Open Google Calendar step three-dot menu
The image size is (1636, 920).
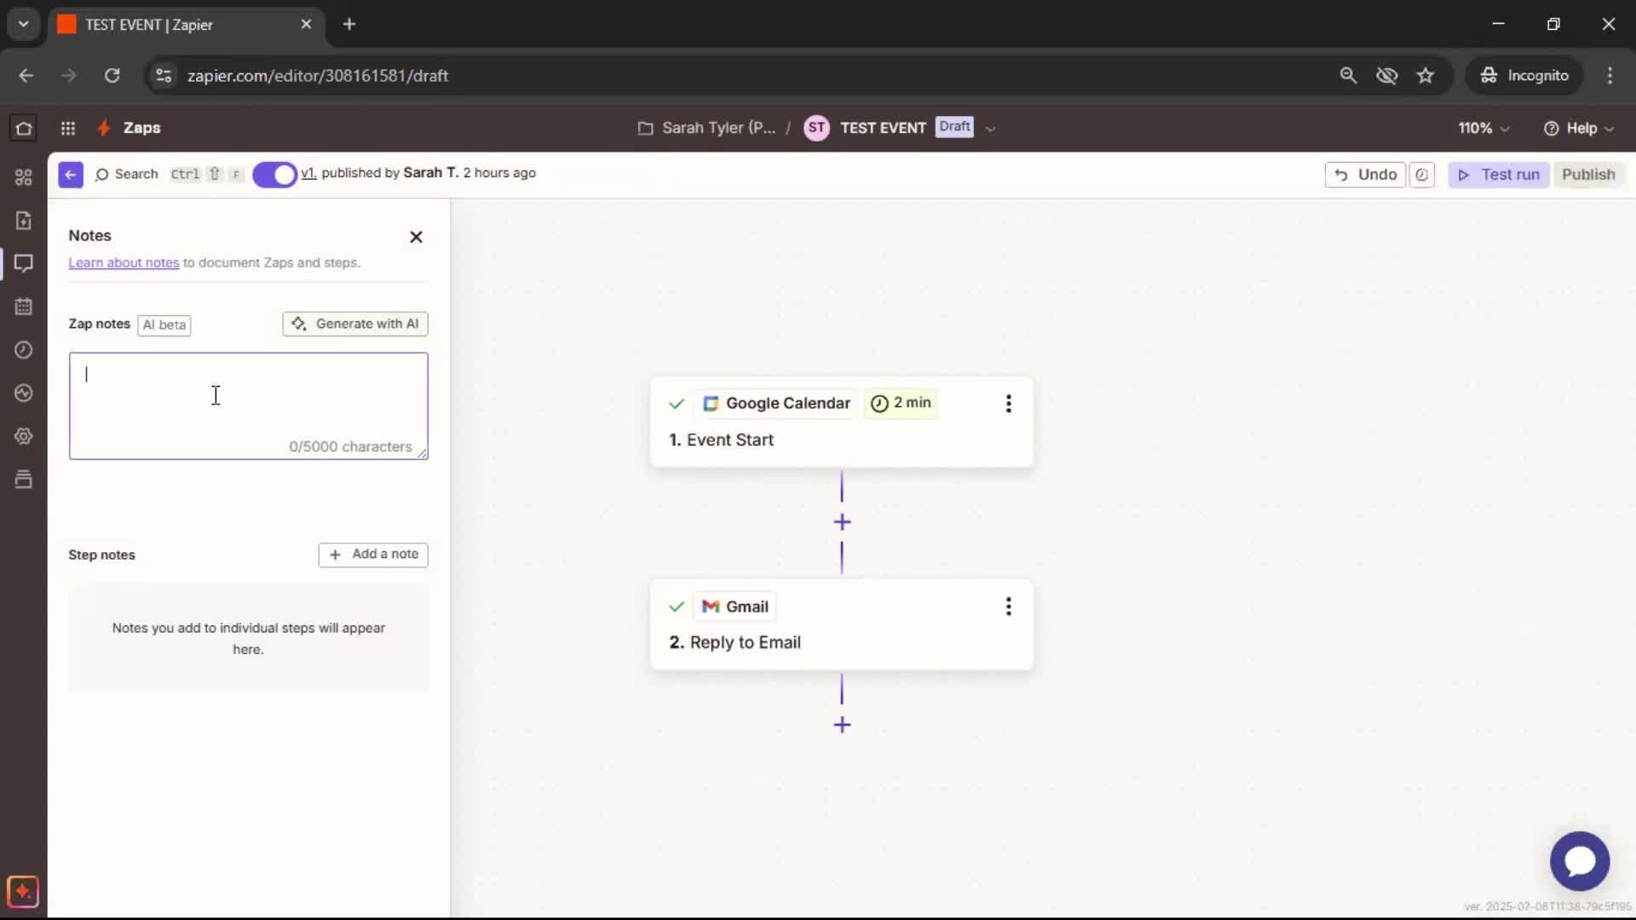tap(1008, 404)
